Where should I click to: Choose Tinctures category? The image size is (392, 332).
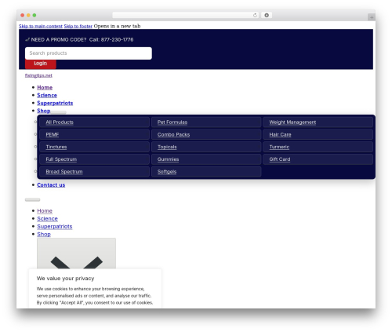click(56, 147)
